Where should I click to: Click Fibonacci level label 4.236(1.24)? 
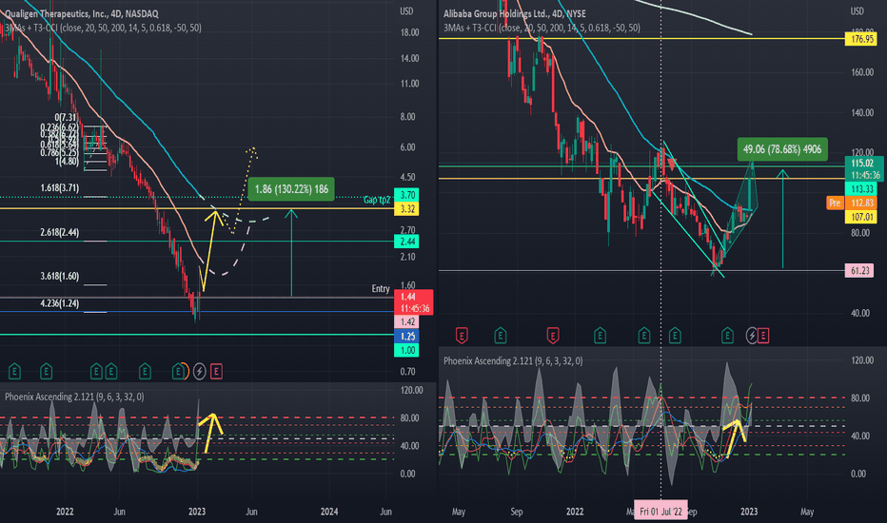pyautogui.click(x=60, y=303)
